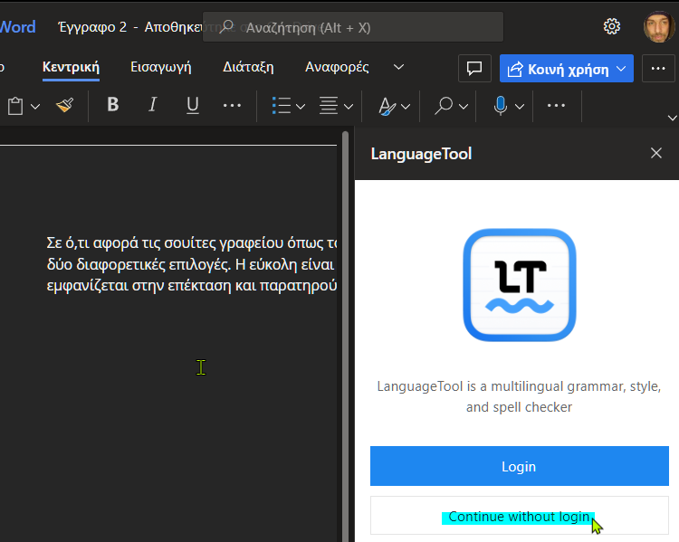This screenshot has width=679, height=542.
Task: Apply bullet list formatting
Action: pyautogui.click(x=281, y=106)
